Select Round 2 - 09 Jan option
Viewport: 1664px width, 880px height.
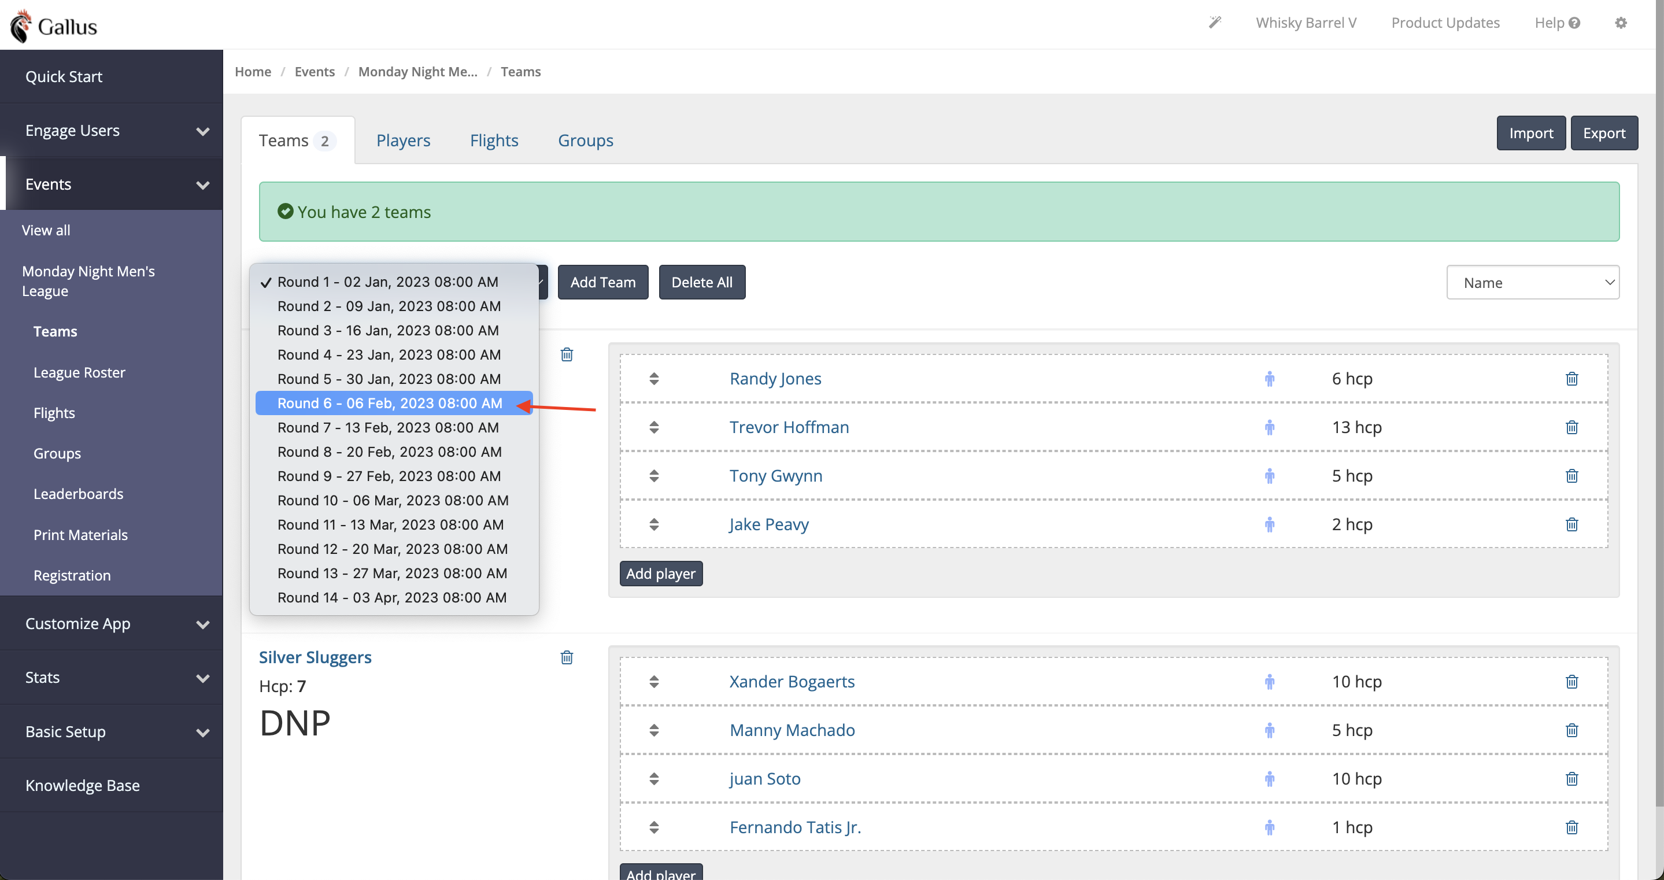tap(394, 306)
